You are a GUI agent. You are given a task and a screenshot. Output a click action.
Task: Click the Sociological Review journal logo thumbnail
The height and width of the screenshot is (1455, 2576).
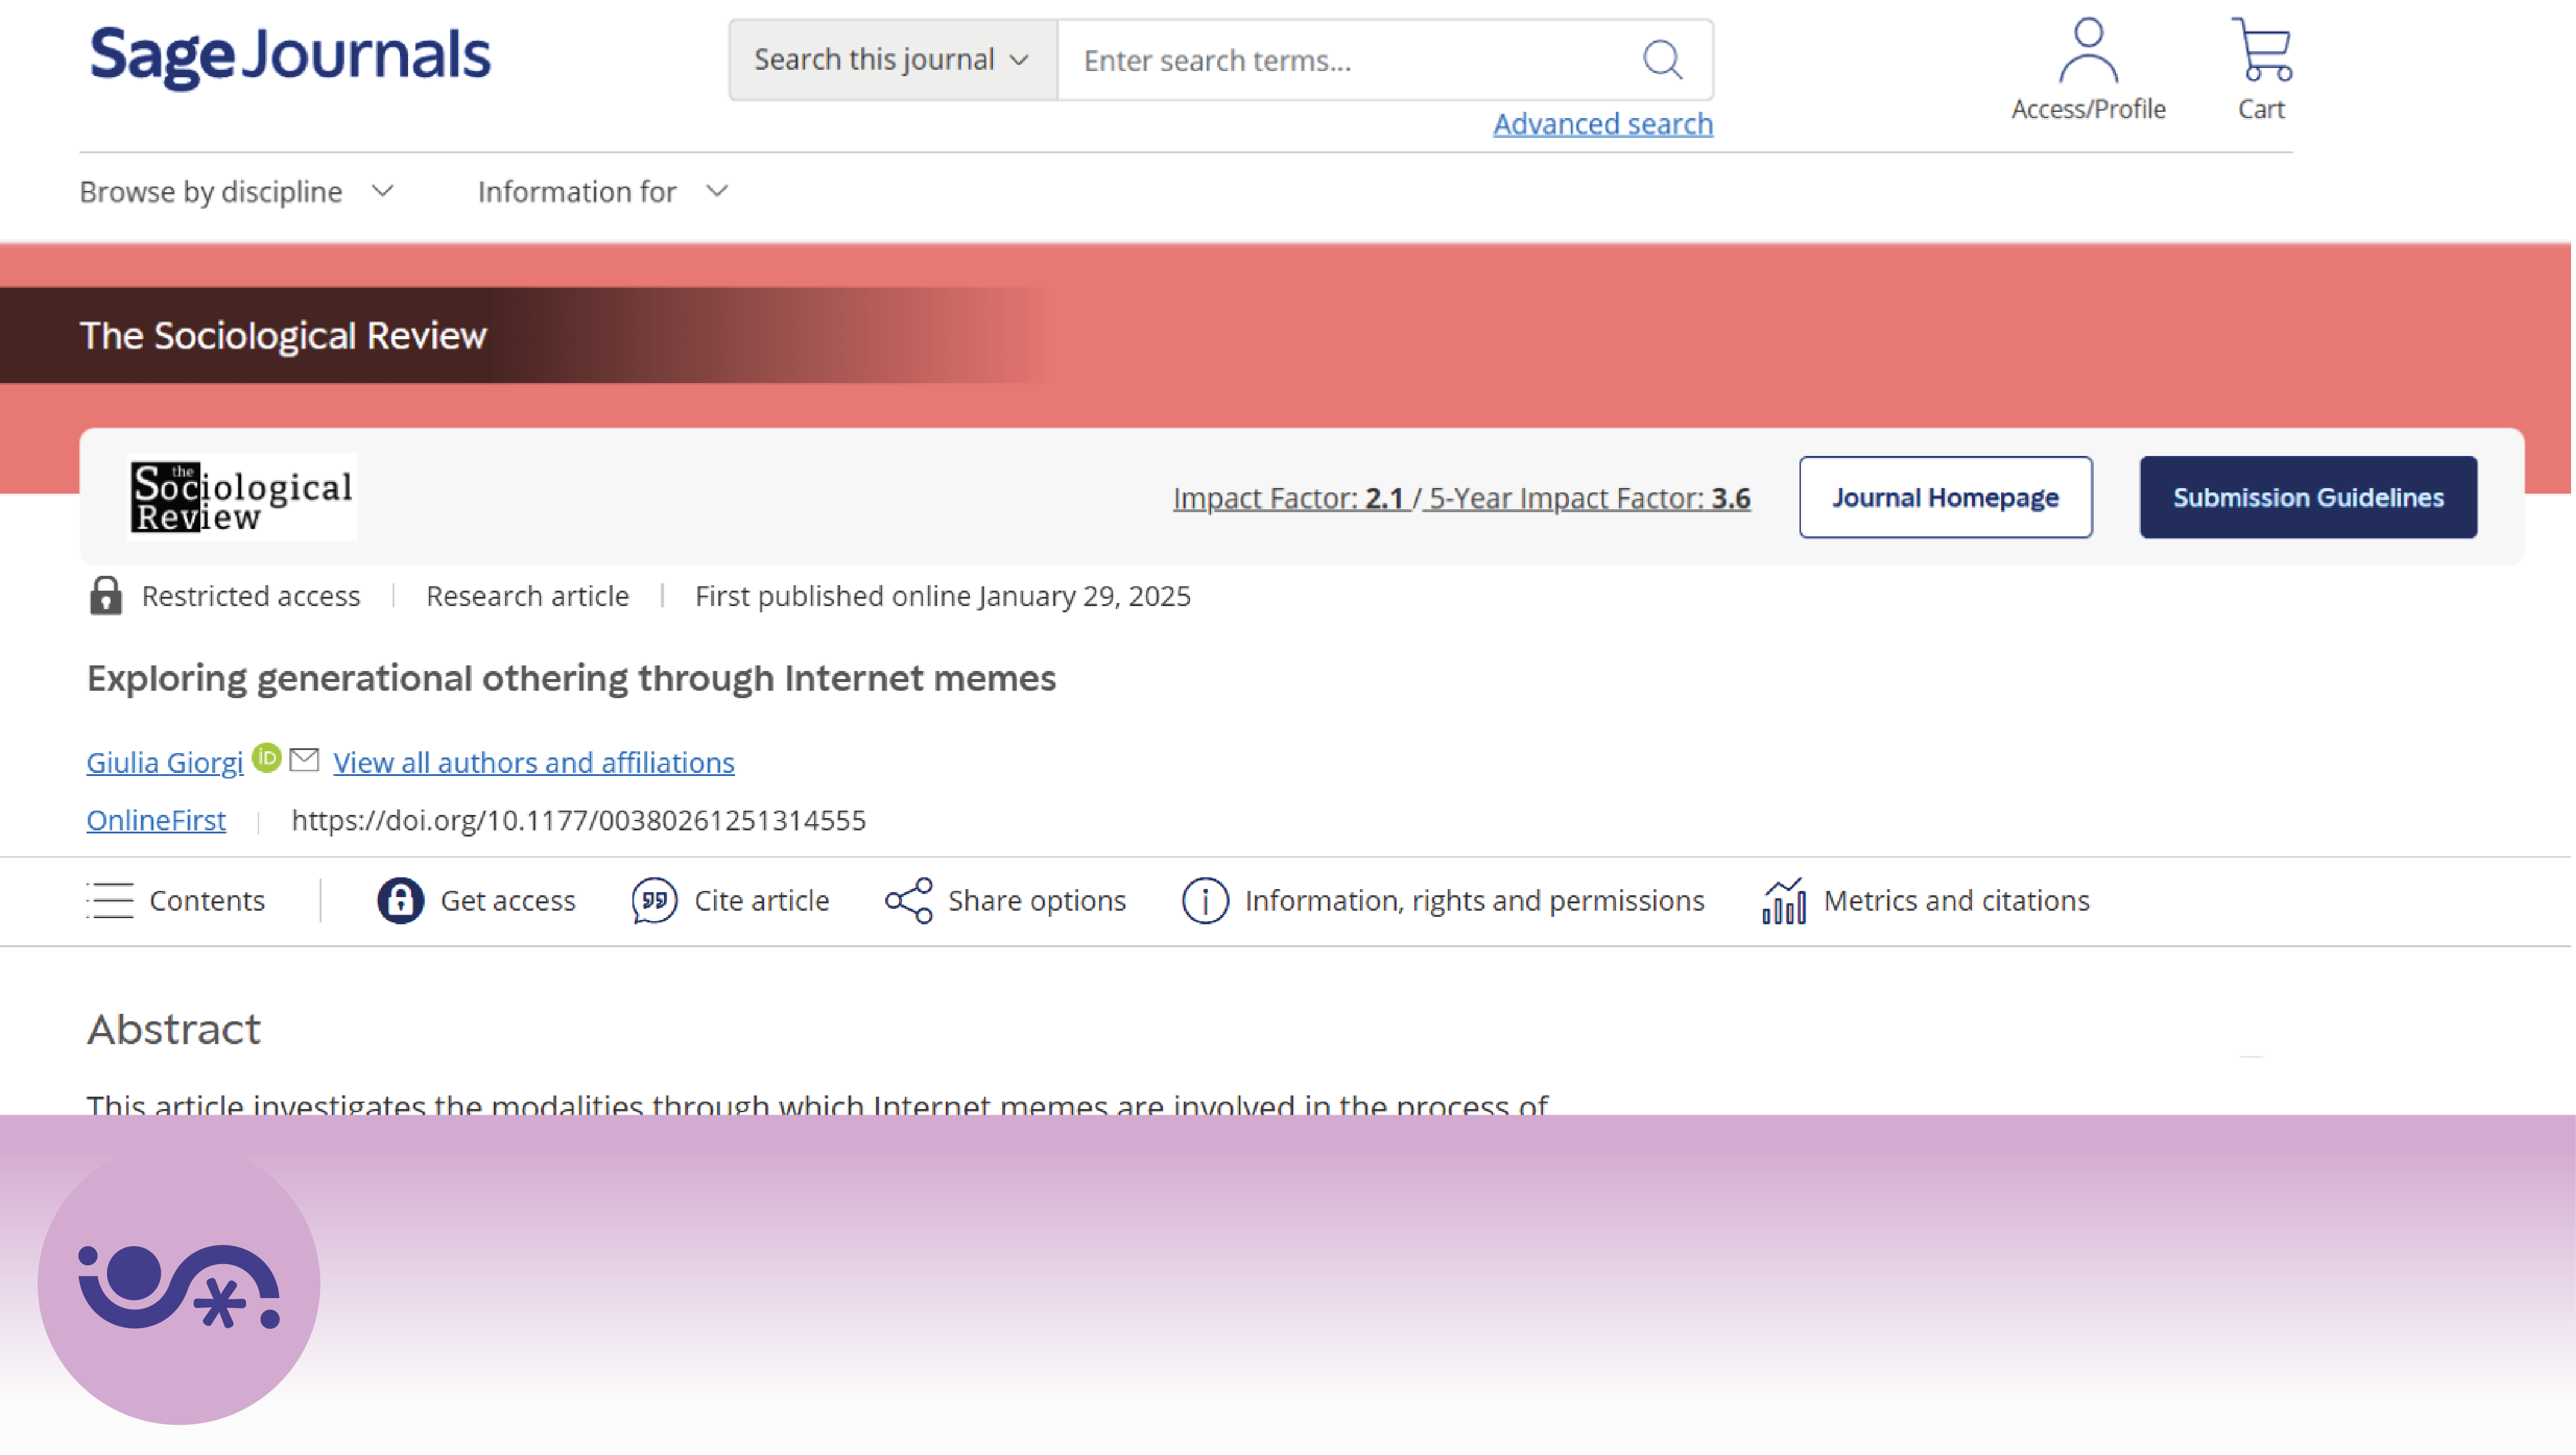point(242,497)
